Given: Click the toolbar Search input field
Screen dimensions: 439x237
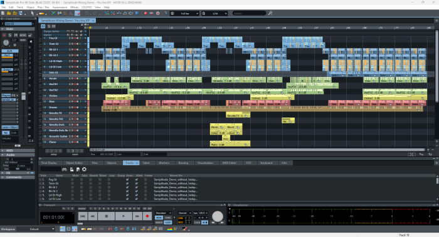Looking at the screenshot, I should pos(249,13).
